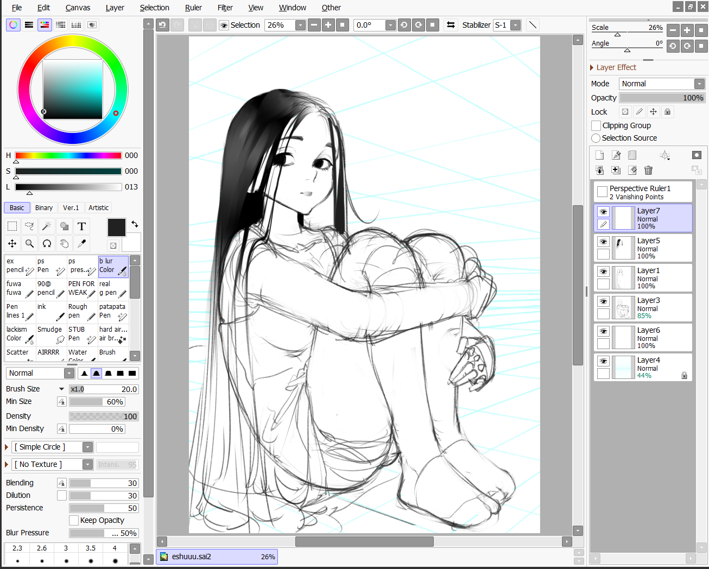Switch to the Binary brush tab
This screenshot has height=569, width=709.
coord(44,208)
